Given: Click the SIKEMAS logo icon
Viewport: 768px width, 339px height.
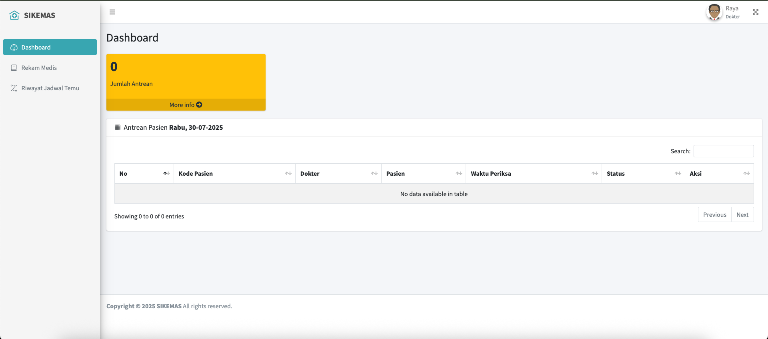Looking at the screenshot, I should click(x=14, y=15).
